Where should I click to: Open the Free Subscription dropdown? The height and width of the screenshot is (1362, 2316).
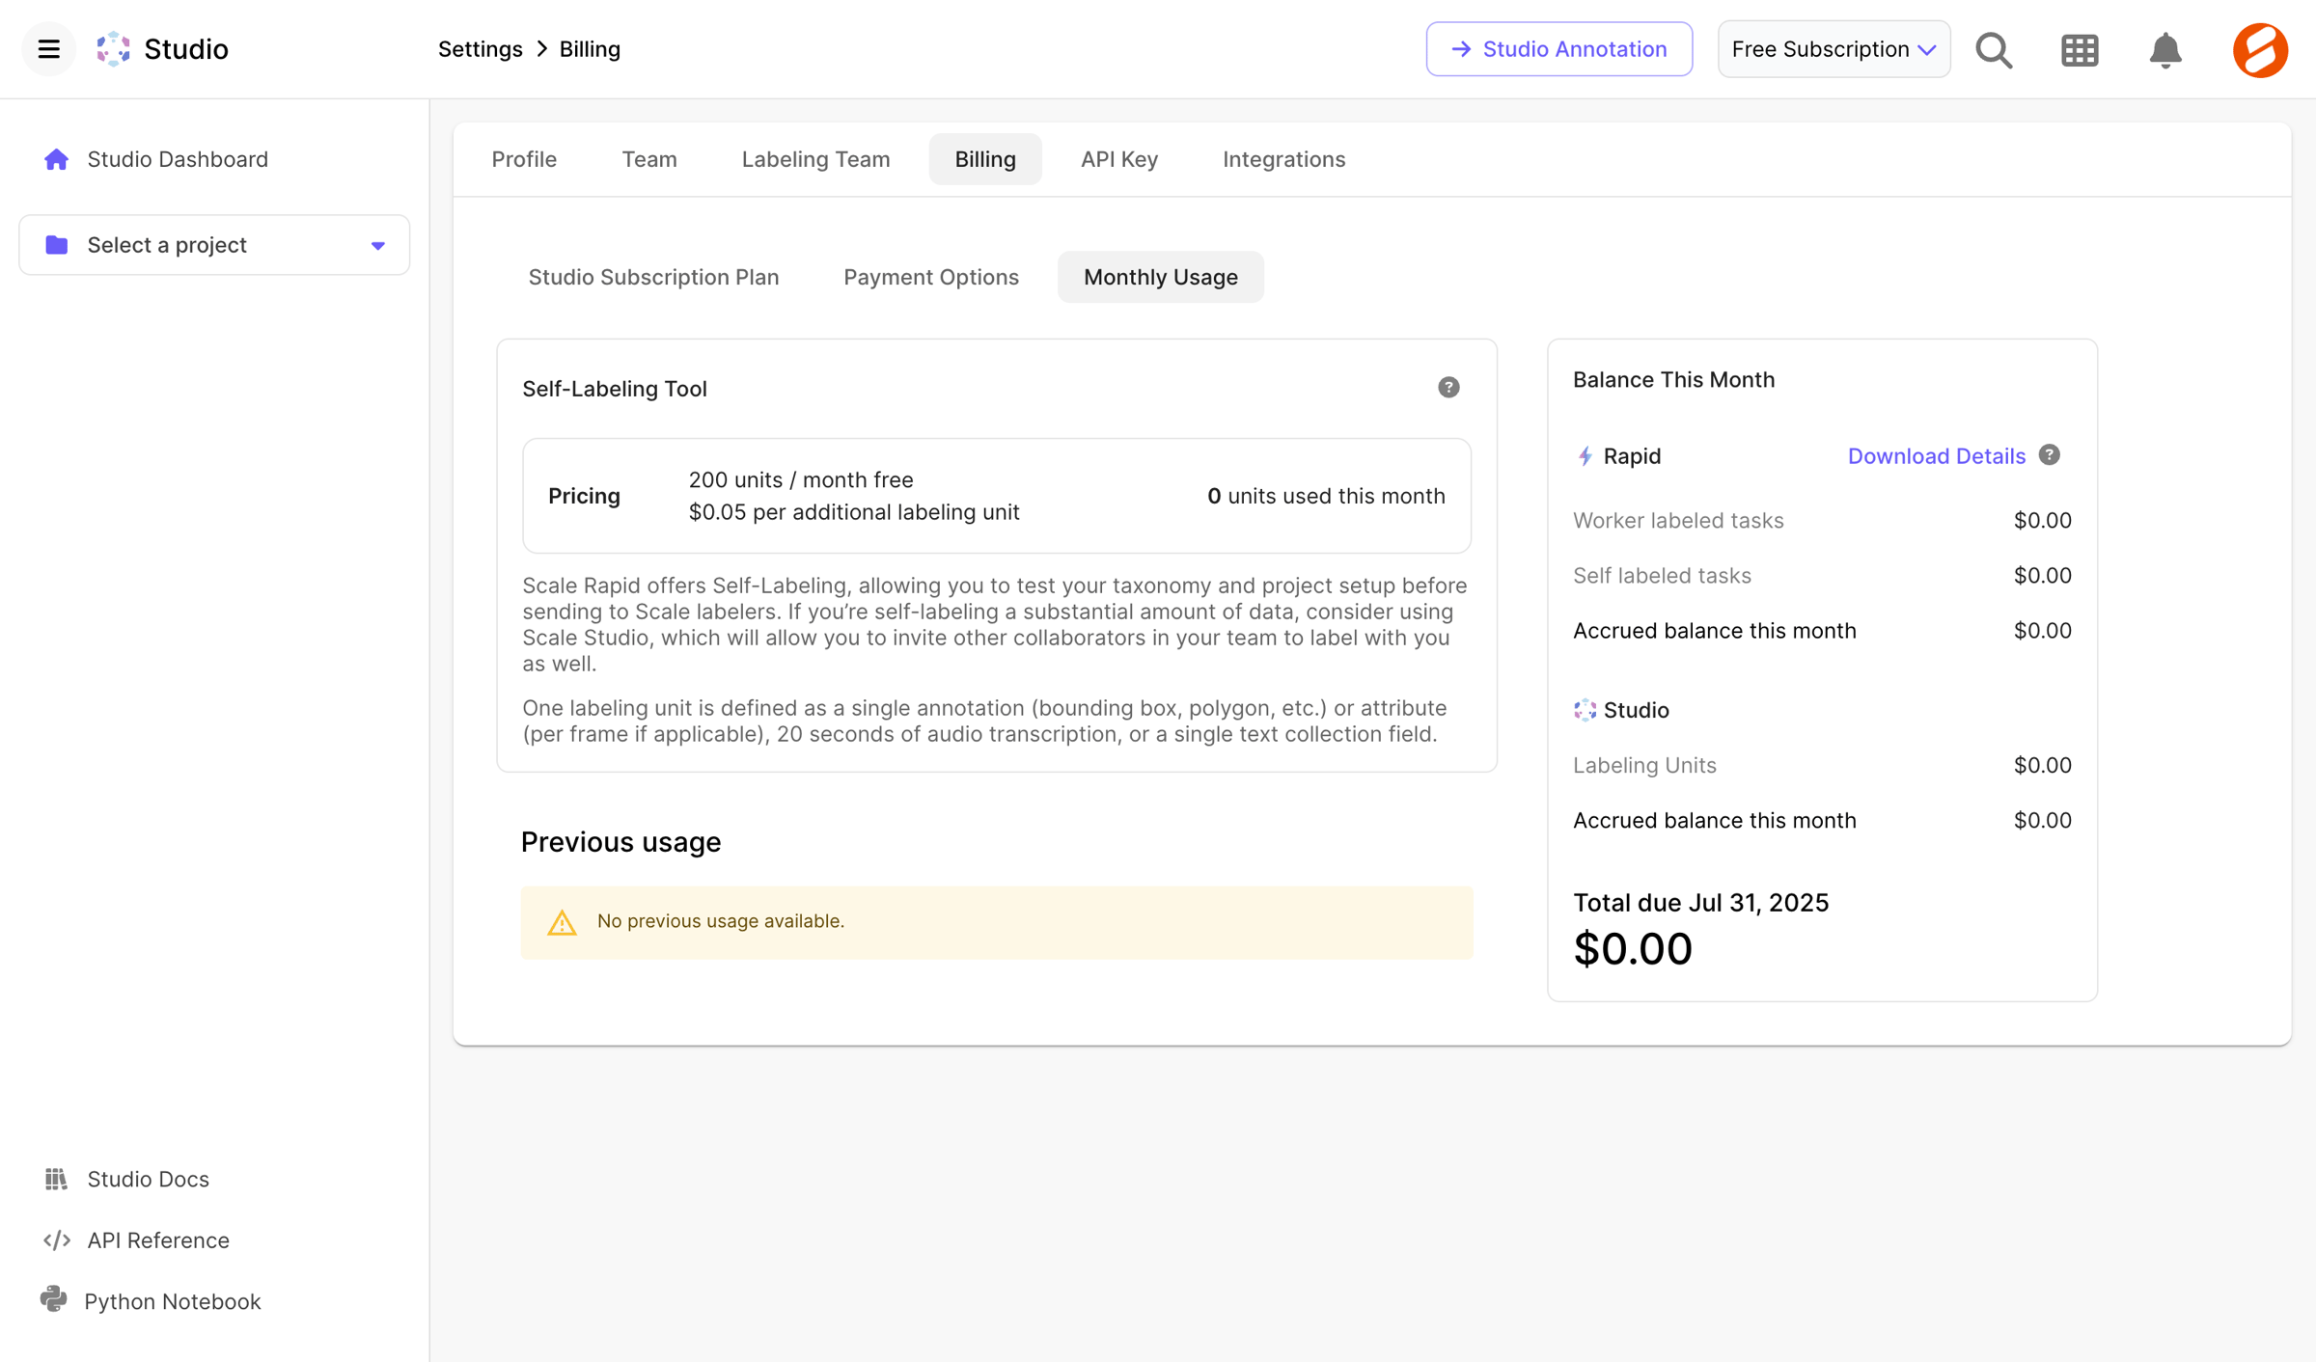[x=1833, y=49]
